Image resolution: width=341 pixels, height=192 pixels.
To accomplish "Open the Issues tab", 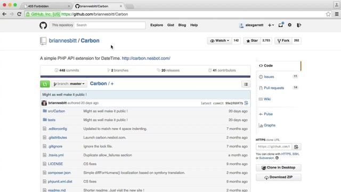I will (x=278, y=77).
